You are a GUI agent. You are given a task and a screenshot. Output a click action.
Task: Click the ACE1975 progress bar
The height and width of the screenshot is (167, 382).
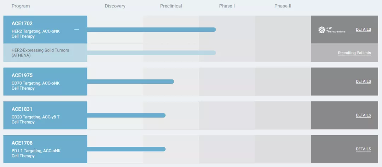130,82
